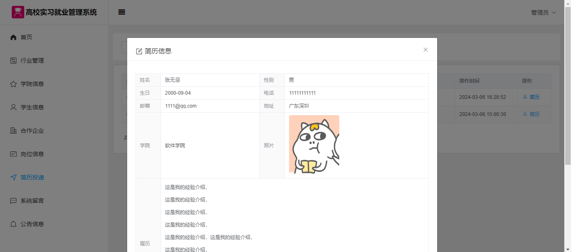Click the 电话 field label
The height and width of the screenshot is (252, 571).
269,93
